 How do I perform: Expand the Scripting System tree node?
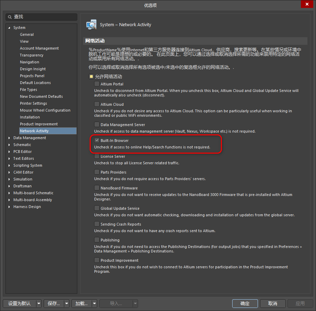click(9, 165)
